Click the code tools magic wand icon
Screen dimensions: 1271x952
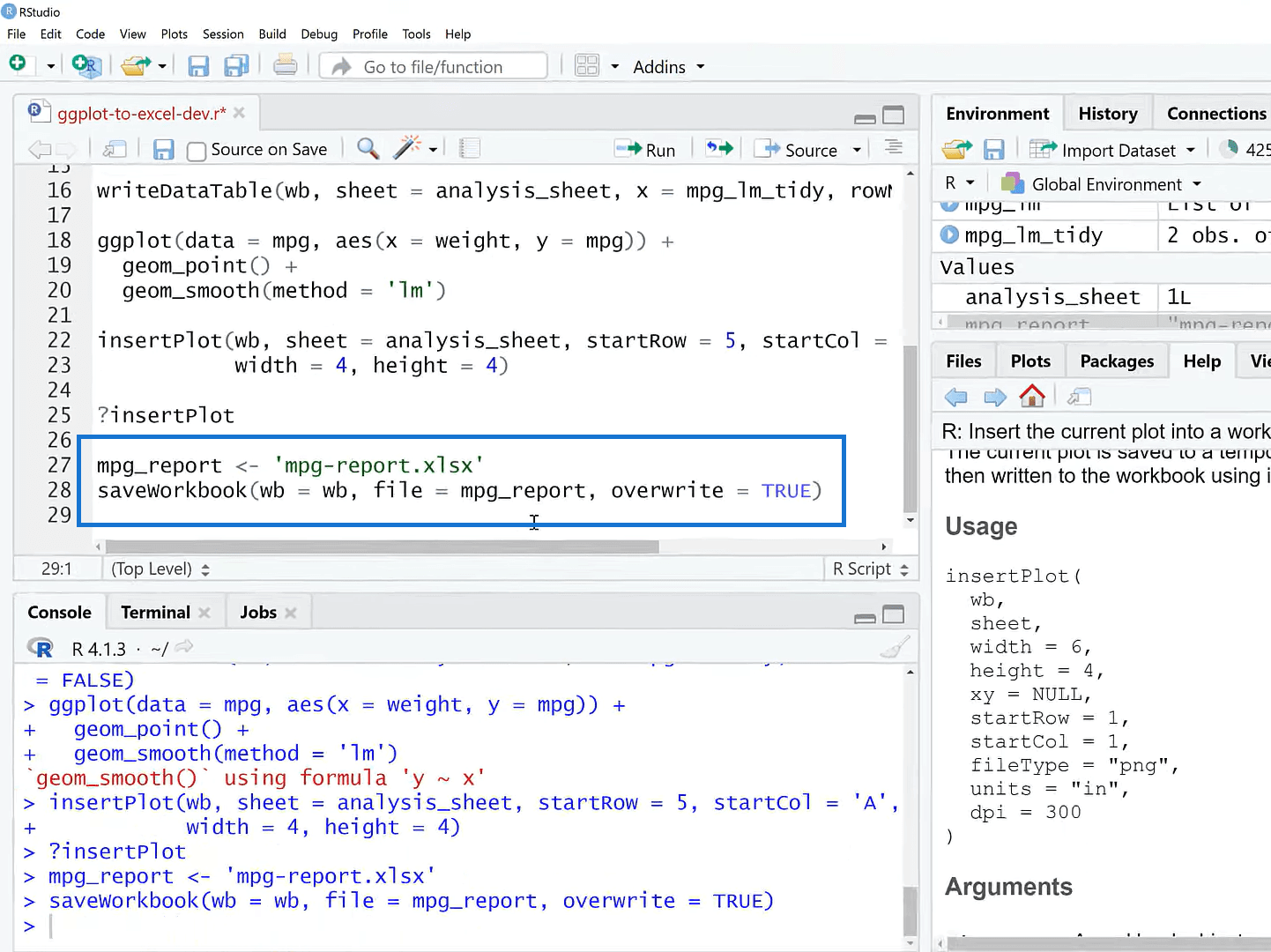click(x=406, y=148)
